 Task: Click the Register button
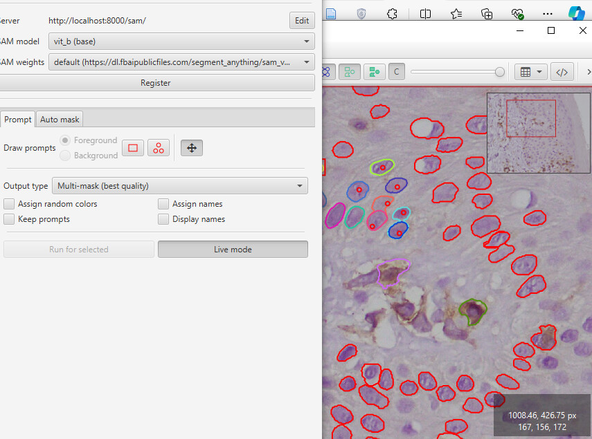(155, 82)
